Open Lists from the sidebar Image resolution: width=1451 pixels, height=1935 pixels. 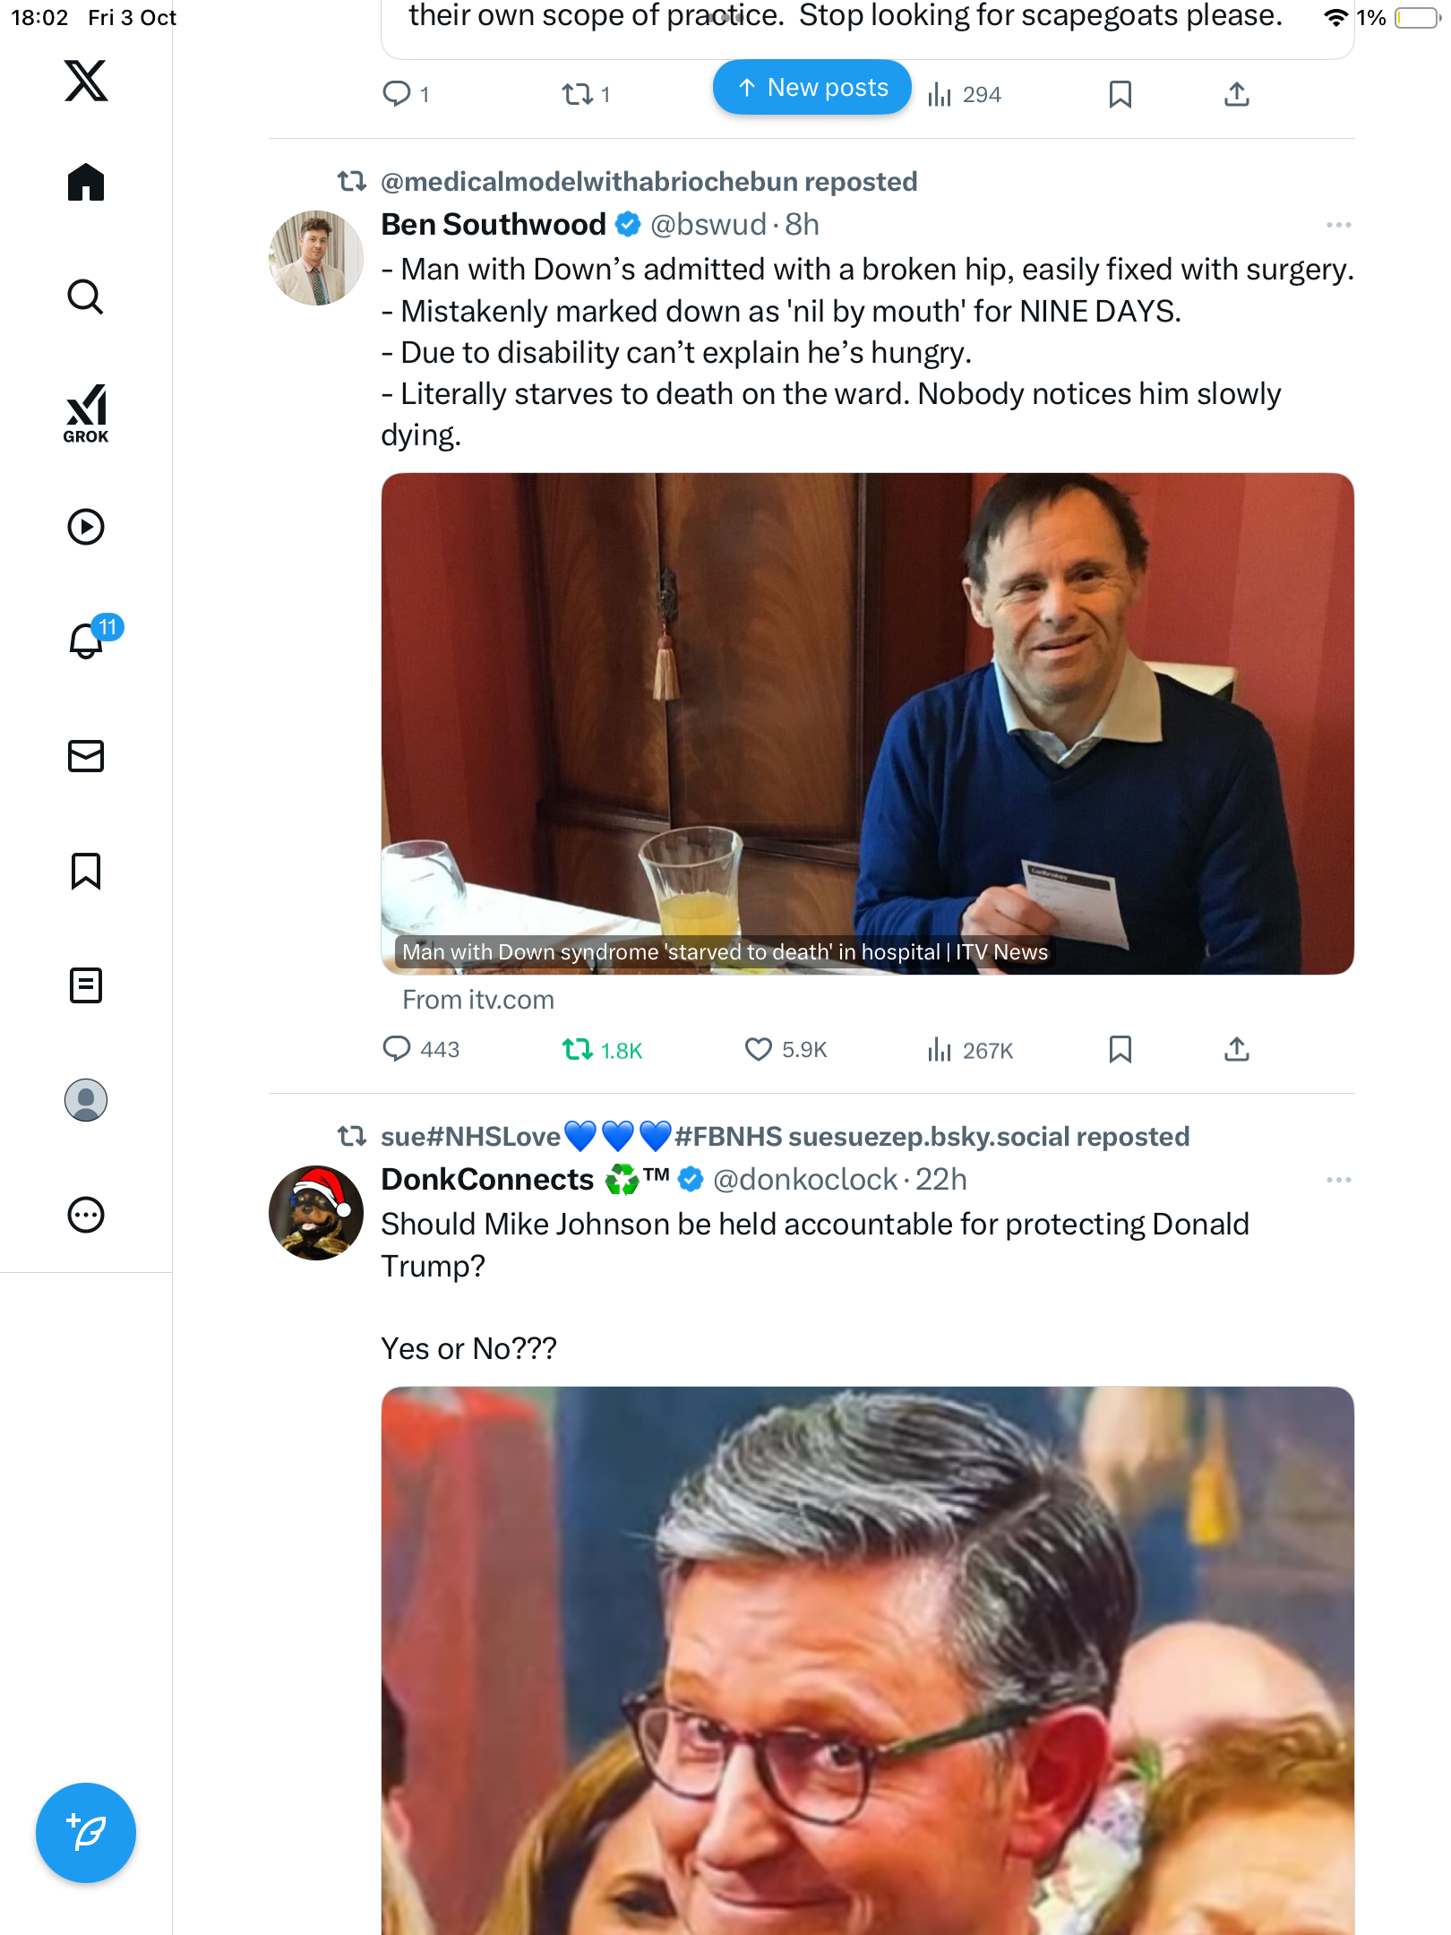click(x=86, y=985)
